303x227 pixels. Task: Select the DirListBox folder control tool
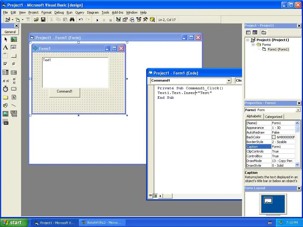[6, 97]
